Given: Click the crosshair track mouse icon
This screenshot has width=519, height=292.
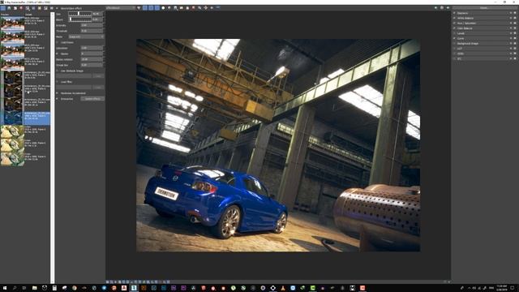Looking at the screenshot, I should tap(205, 7).
